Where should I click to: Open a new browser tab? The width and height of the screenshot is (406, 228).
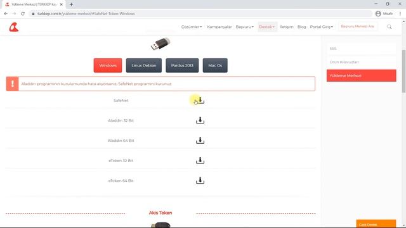(x=71, y=4)
